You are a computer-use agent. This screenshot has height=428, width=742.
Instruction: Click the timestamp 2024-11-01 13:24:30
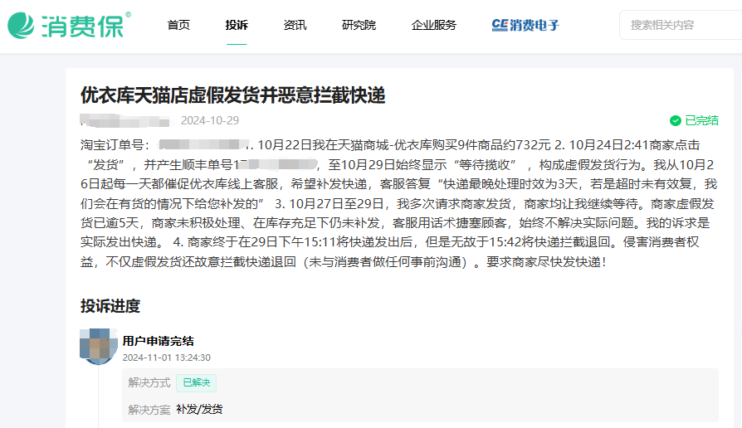[x=167, y=357]
